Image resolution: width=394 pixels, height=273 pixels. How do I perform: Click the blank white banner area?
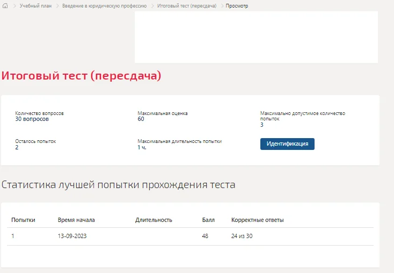click(256, 37)
